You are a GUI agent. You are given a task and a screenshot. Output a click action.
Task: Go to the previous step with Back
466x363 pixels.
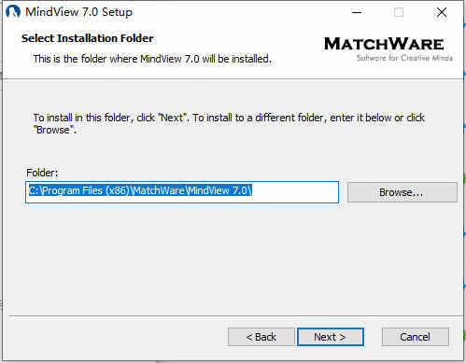pos(261,337)
